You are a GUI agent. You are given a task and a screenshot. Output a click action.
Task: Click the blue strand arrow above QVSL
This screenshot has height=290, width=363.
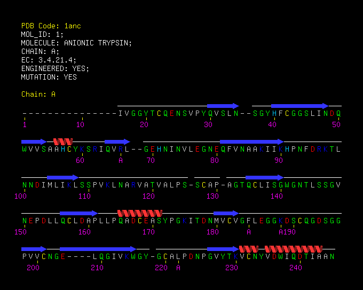click(x=223, y=106)
